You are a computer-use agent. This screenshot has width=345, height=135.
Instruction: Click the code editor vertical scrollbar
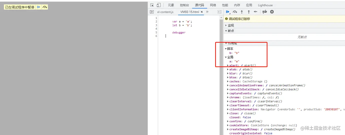click(221, 77)
